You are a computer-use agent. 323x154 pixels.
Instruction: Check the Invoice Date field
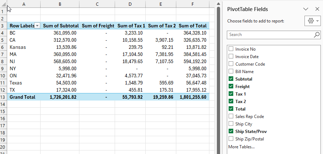pos(231,56)
